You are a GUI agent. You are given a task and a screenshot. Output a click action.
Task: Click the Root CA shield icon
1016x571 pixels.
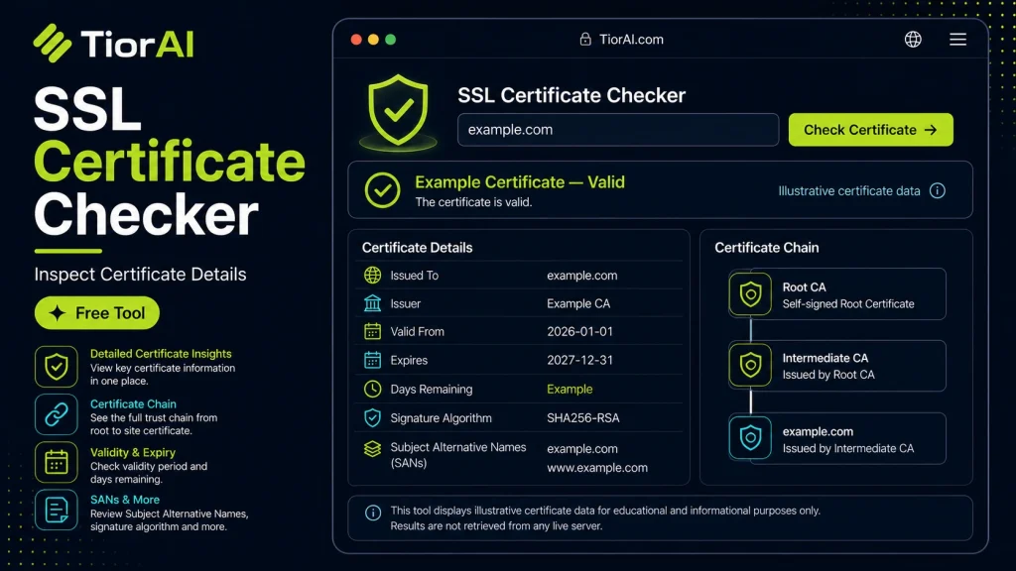pos(750,293)
